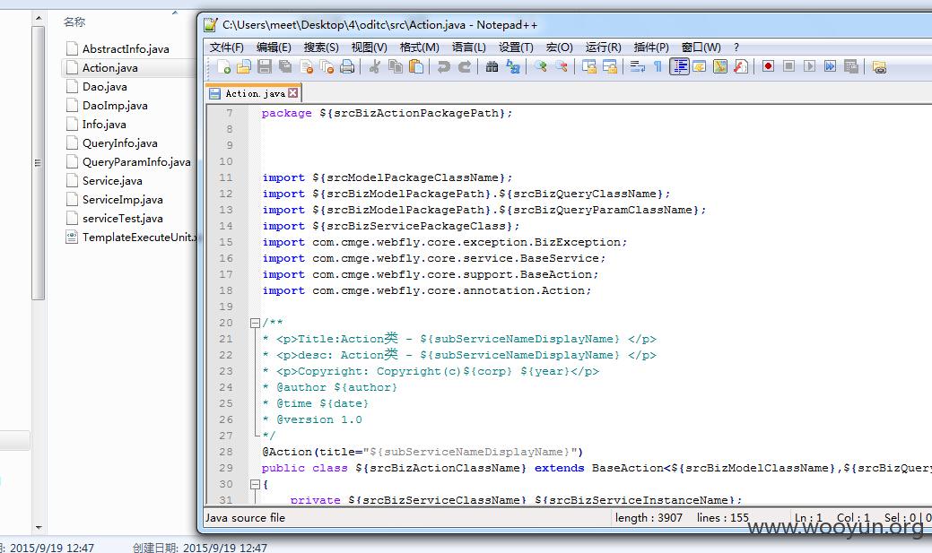Click the Open file folder icon
Viewport: 932px width, 553px height.
click(x=244, y=66)
